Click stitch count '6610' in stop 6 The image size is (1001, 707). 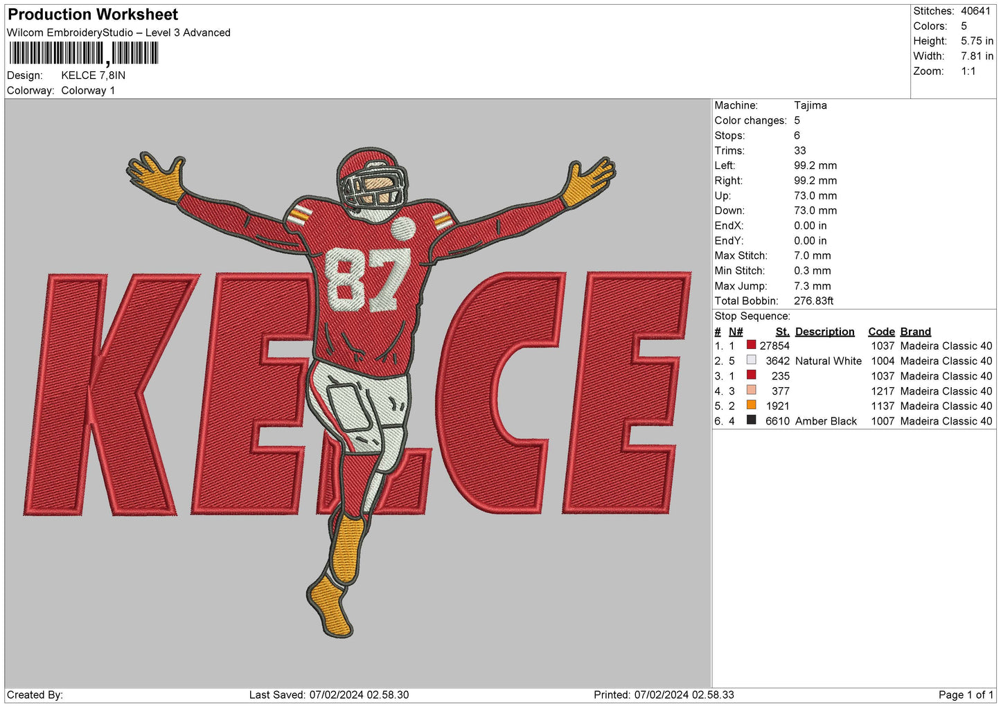coord(778,421)
